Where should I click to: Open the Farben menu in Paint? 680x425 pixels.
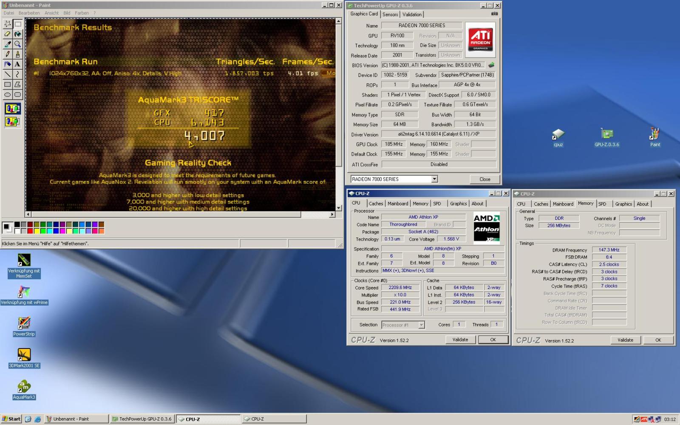click(x=82, y=13)
